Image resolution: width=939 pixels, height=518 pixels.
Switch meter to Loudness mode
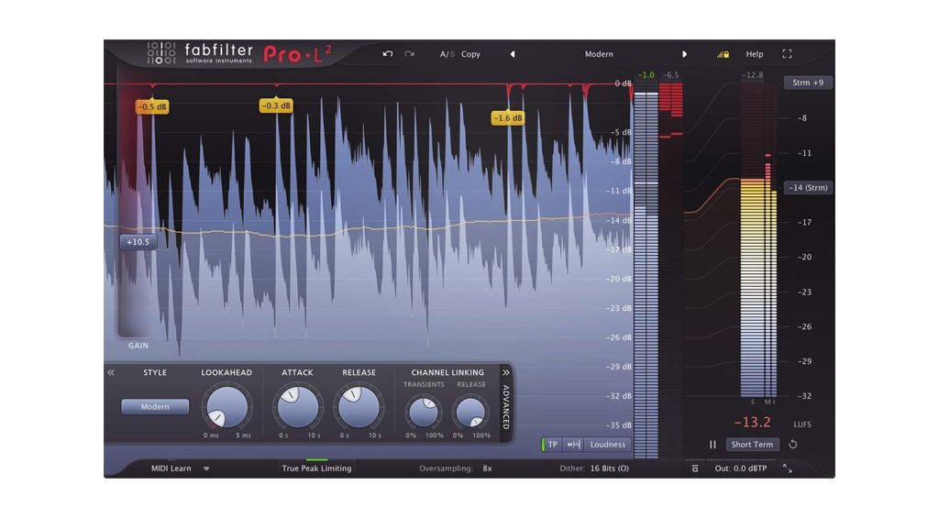(607, 445)
